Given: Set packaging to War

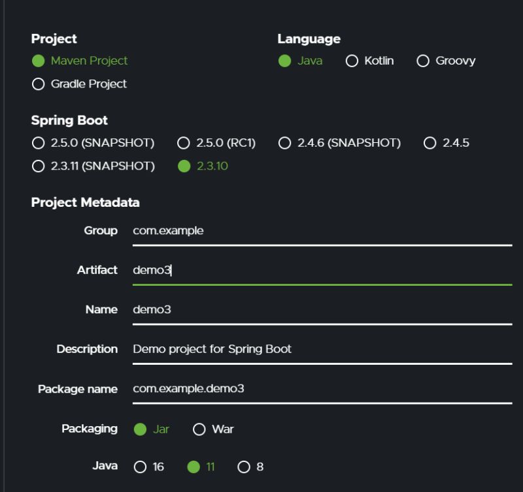Looking at the screenshot, I should pyautogui.click(x=199, y=429).
